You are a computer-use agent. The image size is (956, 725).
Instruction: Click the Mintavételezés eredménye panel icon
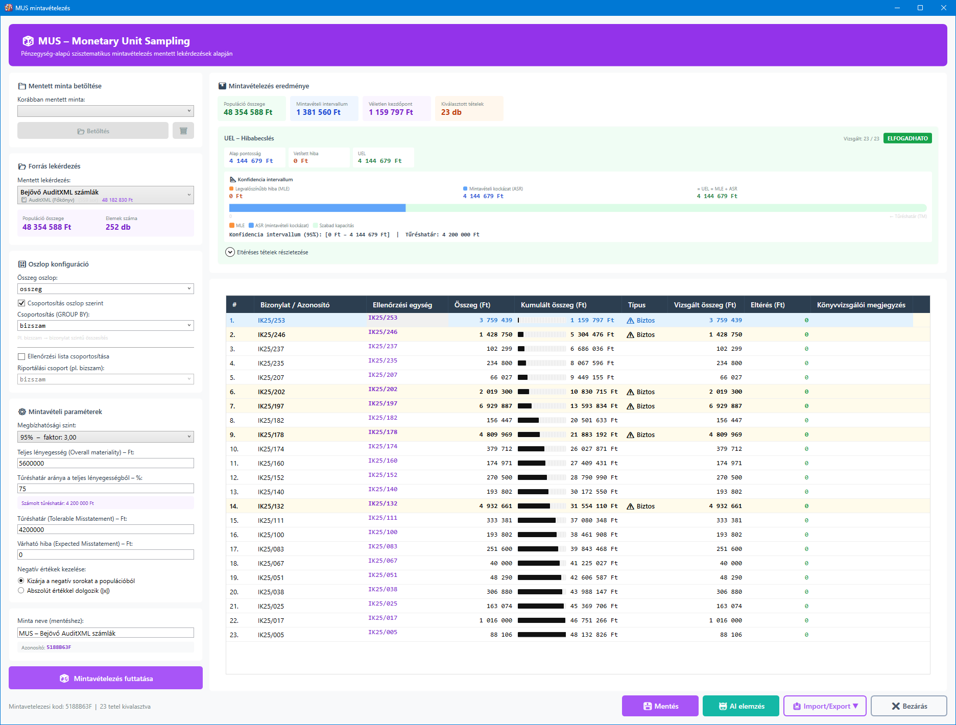coord(222,86)
